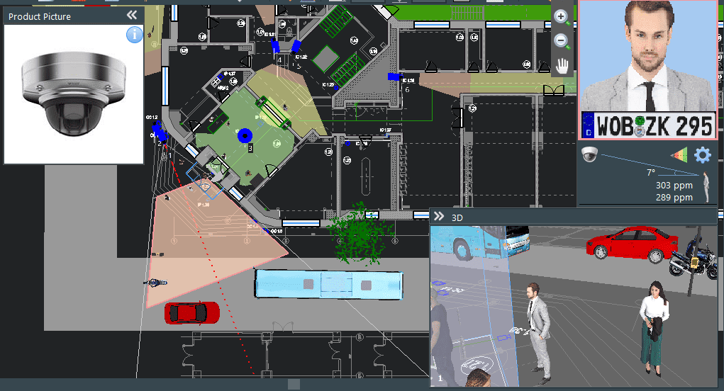
Task: Select the blue bus on the floor plan
Action: (329, 284)
